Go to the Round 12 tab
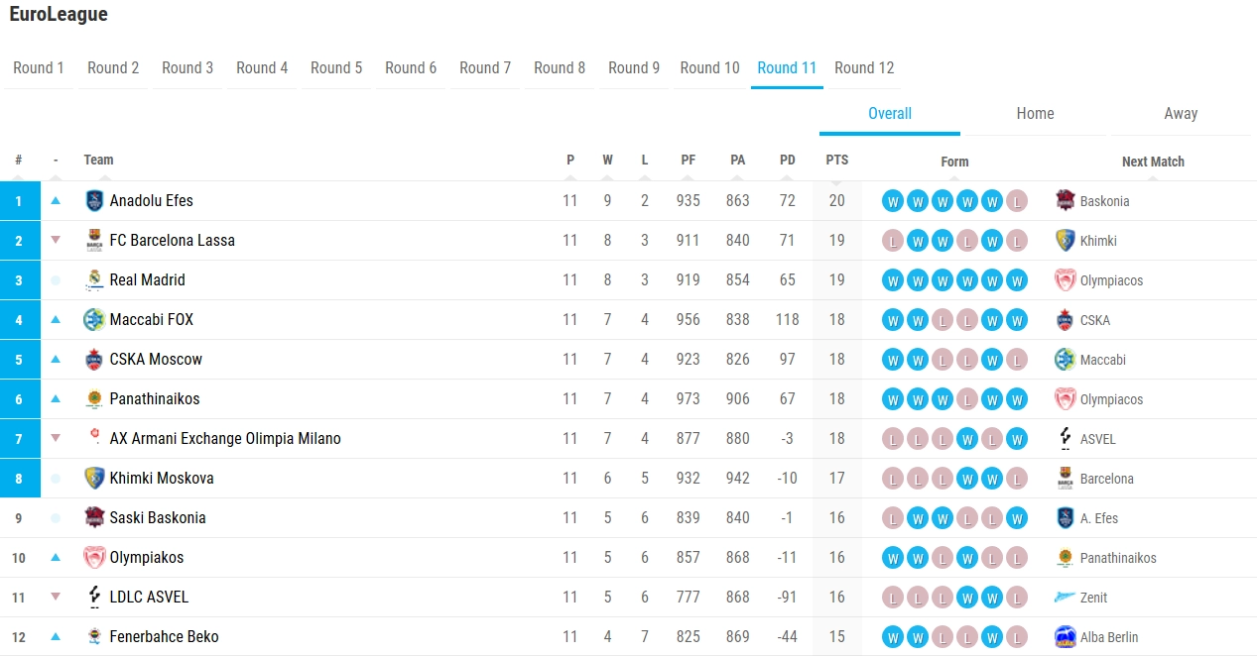1257x656 pixels. (864, 67)
